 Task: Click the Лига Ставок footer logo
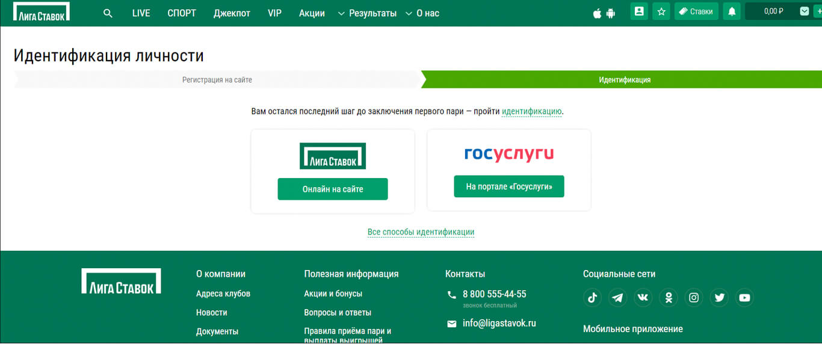tap(121, 281)
